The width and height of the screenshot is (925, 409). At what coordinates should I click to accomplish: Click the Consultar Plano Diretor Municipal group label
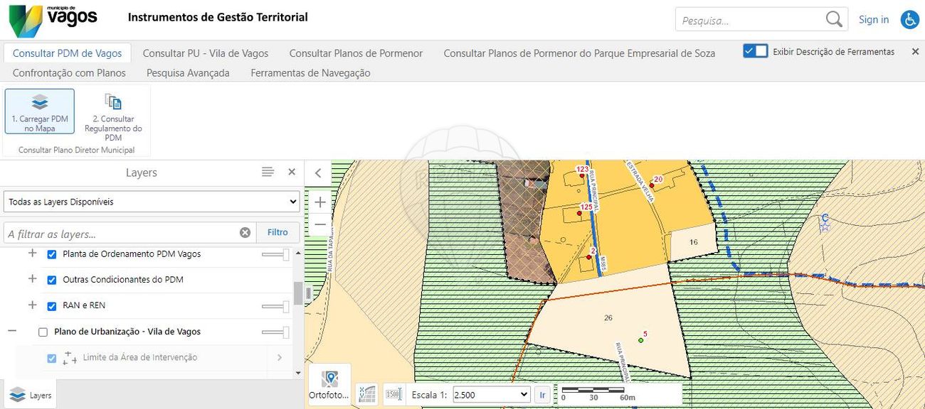coord(76,150)
